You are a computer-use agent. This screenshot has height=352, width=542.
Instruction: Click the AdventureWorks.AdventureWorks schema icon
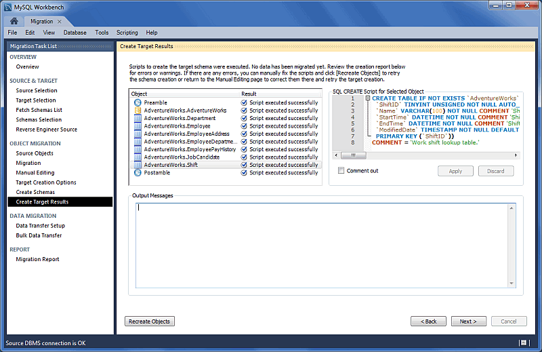pos(138,111)
